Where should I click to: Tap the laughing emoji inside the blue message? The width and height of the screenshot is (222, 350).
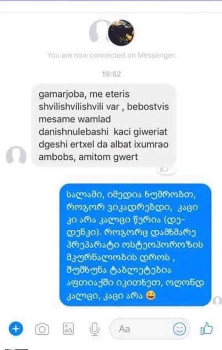tap(151, 296)
